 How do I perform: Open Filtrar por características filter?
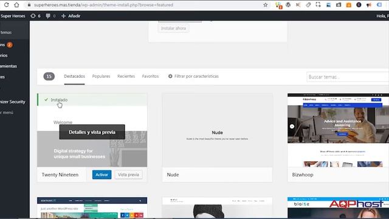click(x=193, y=76)
